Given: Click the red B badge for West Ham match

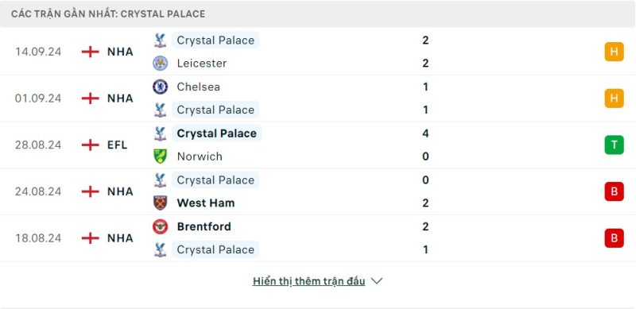Looking at the screenshot, I should tap(614, 191).
